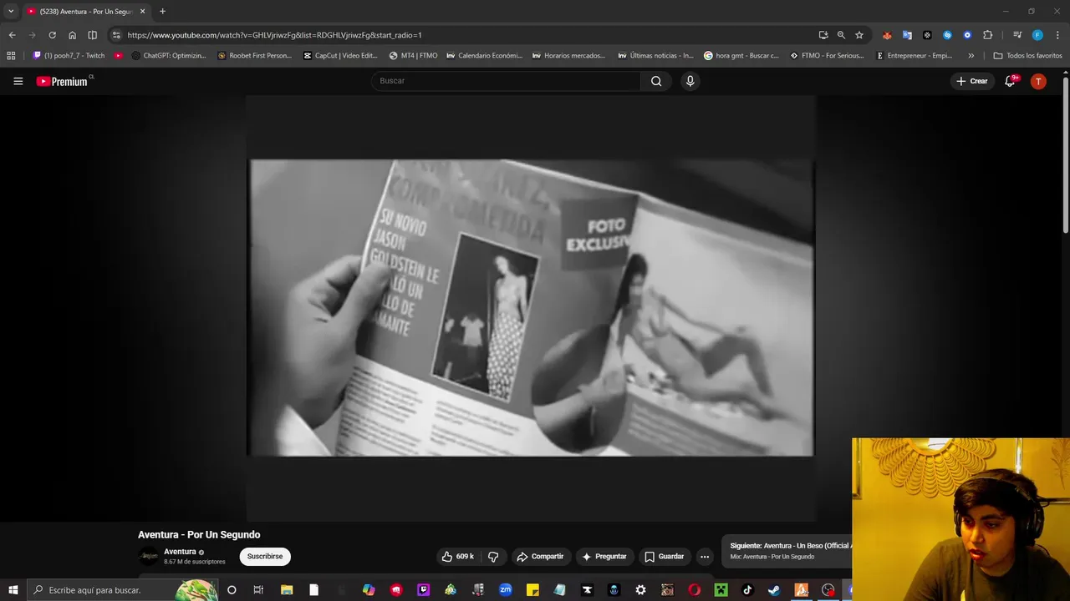The height and width of the screenshot is (601, 1070).
Task: Open the Aventura channel avatar
Action: (149, 556)
